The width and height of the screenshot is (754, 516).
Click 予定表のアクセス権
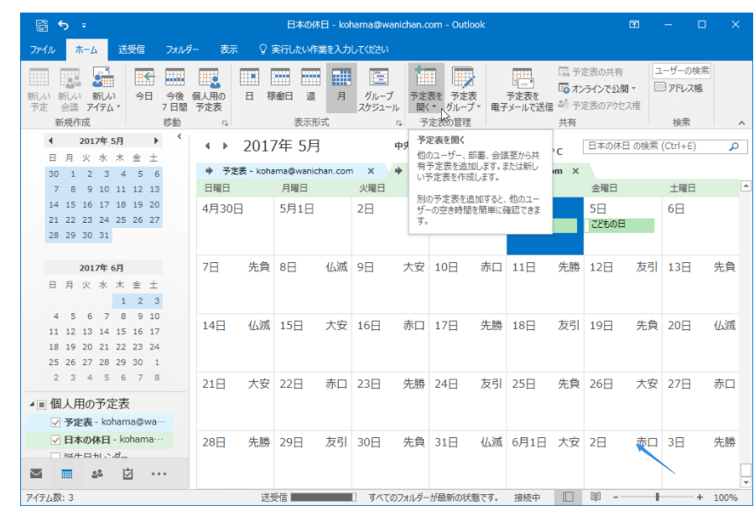coord(599,106)
